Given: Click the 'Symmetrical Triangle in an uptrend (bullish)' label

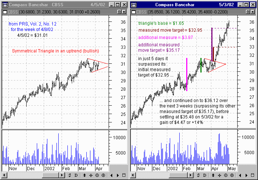Looking at the screenshot, I should 55,51.
